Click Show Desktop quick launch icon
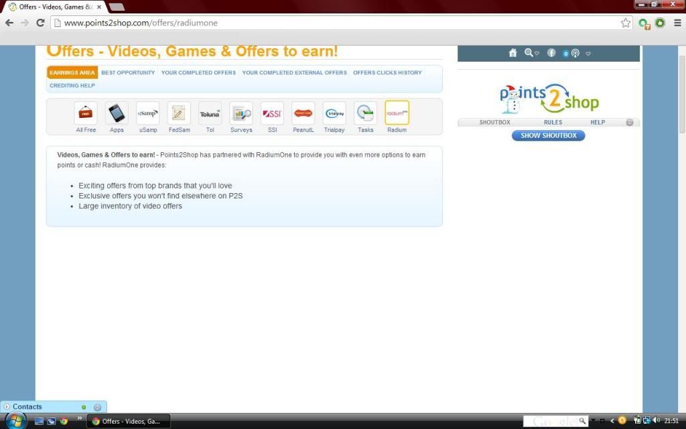 (x=39, y=421)
